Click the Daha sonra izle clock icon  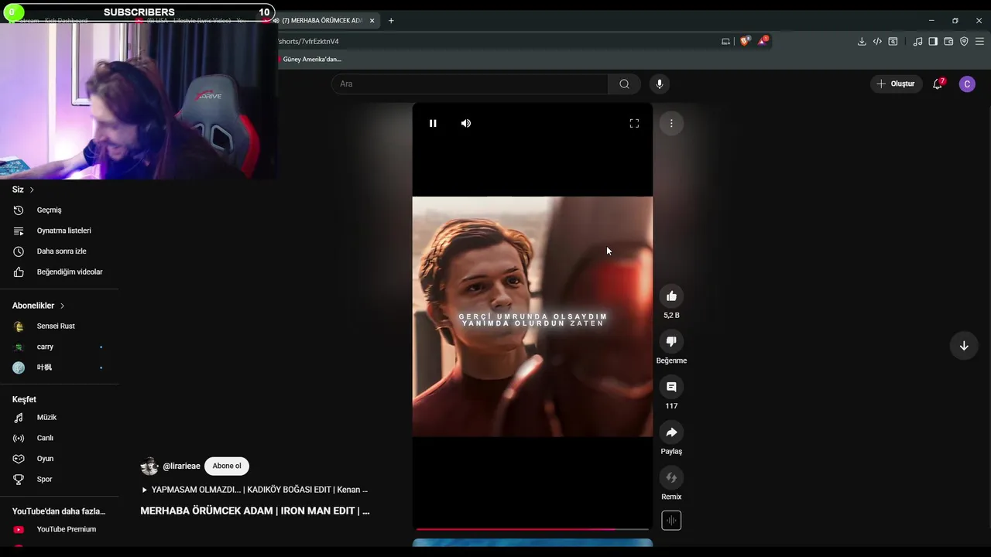pyautogui.click(x=19, y=251)
